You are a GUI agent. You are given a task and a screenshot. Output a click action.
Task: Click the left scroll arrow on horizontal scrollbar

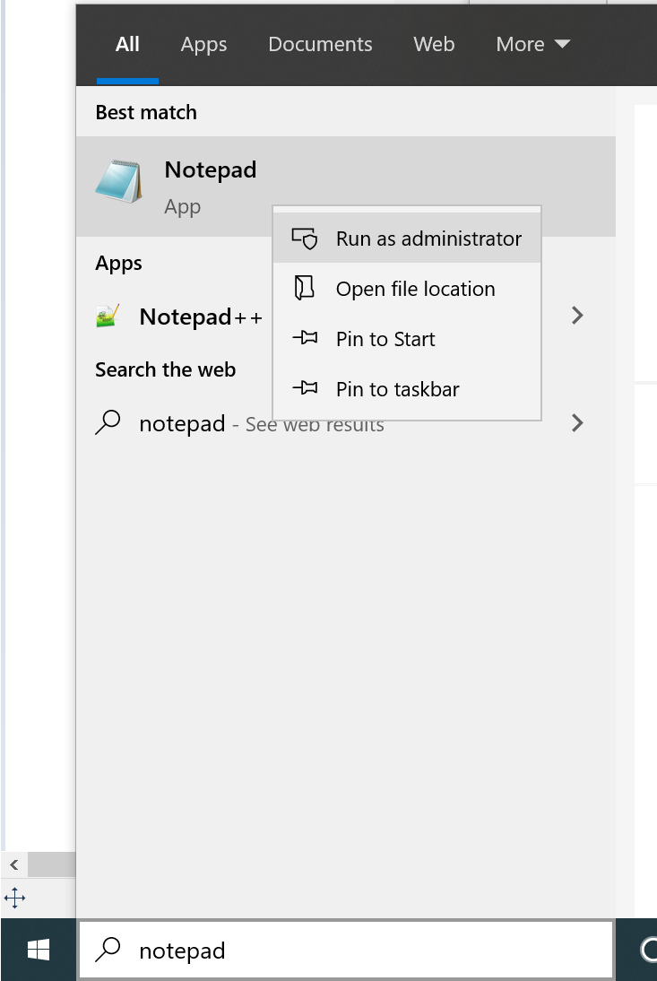click(x=14, y=864)
